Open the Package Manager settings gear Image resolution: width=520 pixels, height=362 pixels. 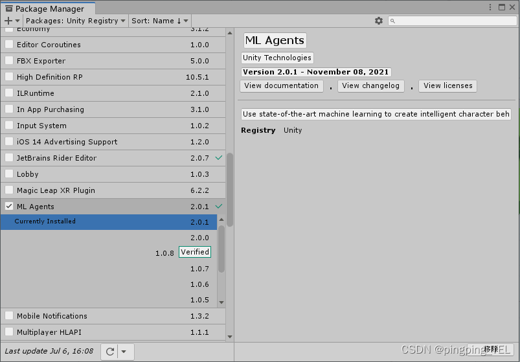(379, 21)
